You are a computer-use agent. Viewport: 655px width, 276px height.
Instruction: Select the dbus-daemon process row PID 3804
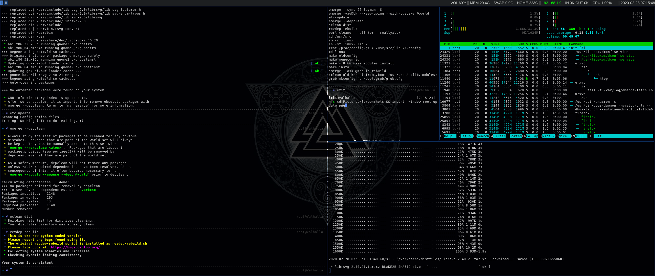click(x=546, y=106)
